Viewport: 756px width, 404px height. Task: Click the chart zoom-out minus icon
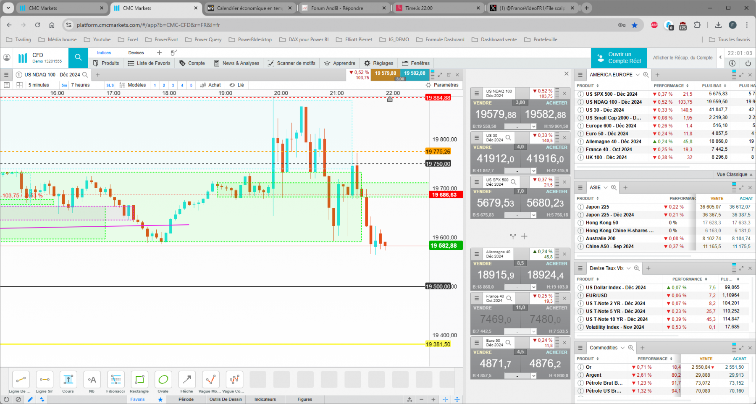click(x=421, y=399)
